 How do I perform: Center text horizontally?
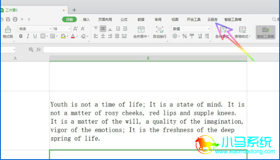[x=103, y=36]
